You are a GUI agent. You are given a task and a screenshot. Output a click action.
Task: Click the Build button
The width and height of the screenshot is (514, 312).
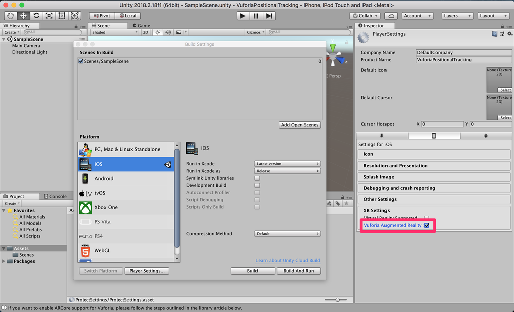point(252,271)
